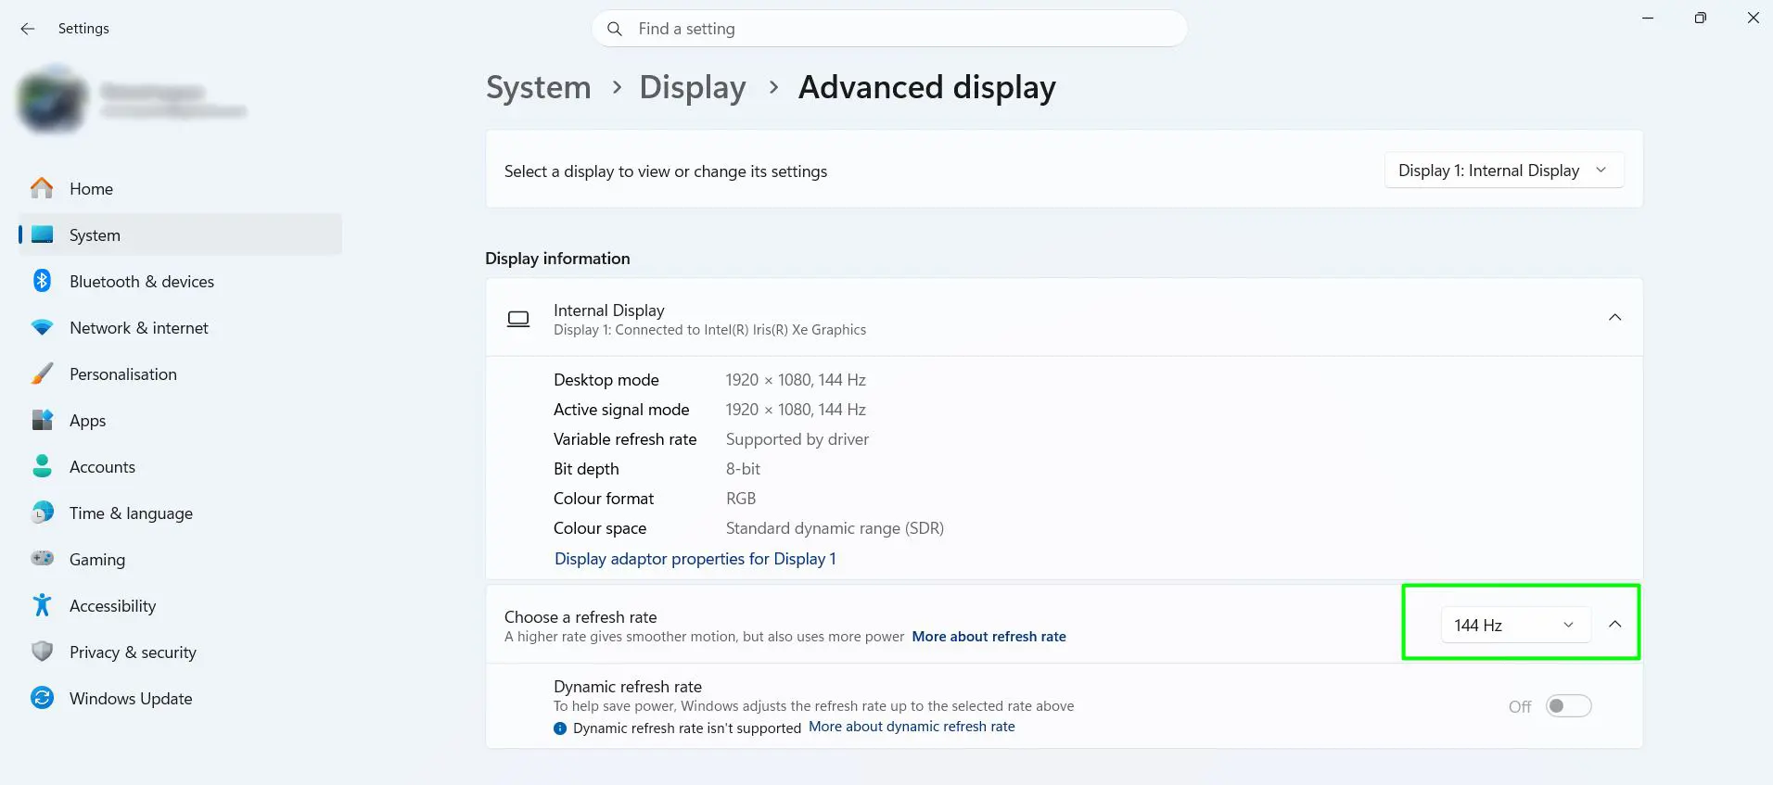The width and height of the screenshot is (1773, 785).
Task: Open Display adaptor properties for Display 1
Action: click(695, 559)
